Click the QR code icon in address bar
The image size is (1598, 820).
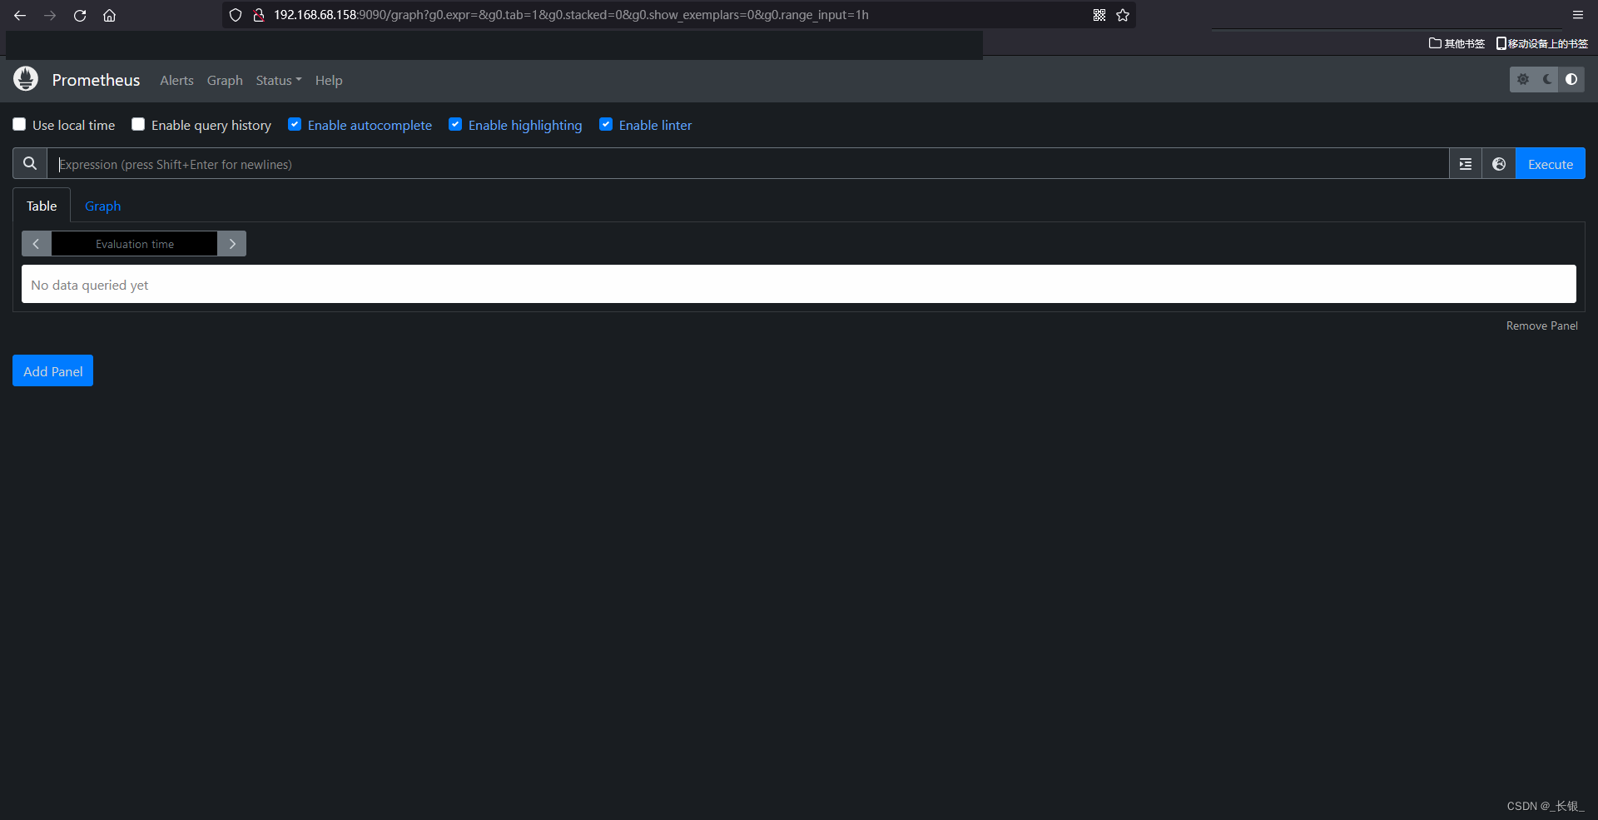tap(1099, 15)
